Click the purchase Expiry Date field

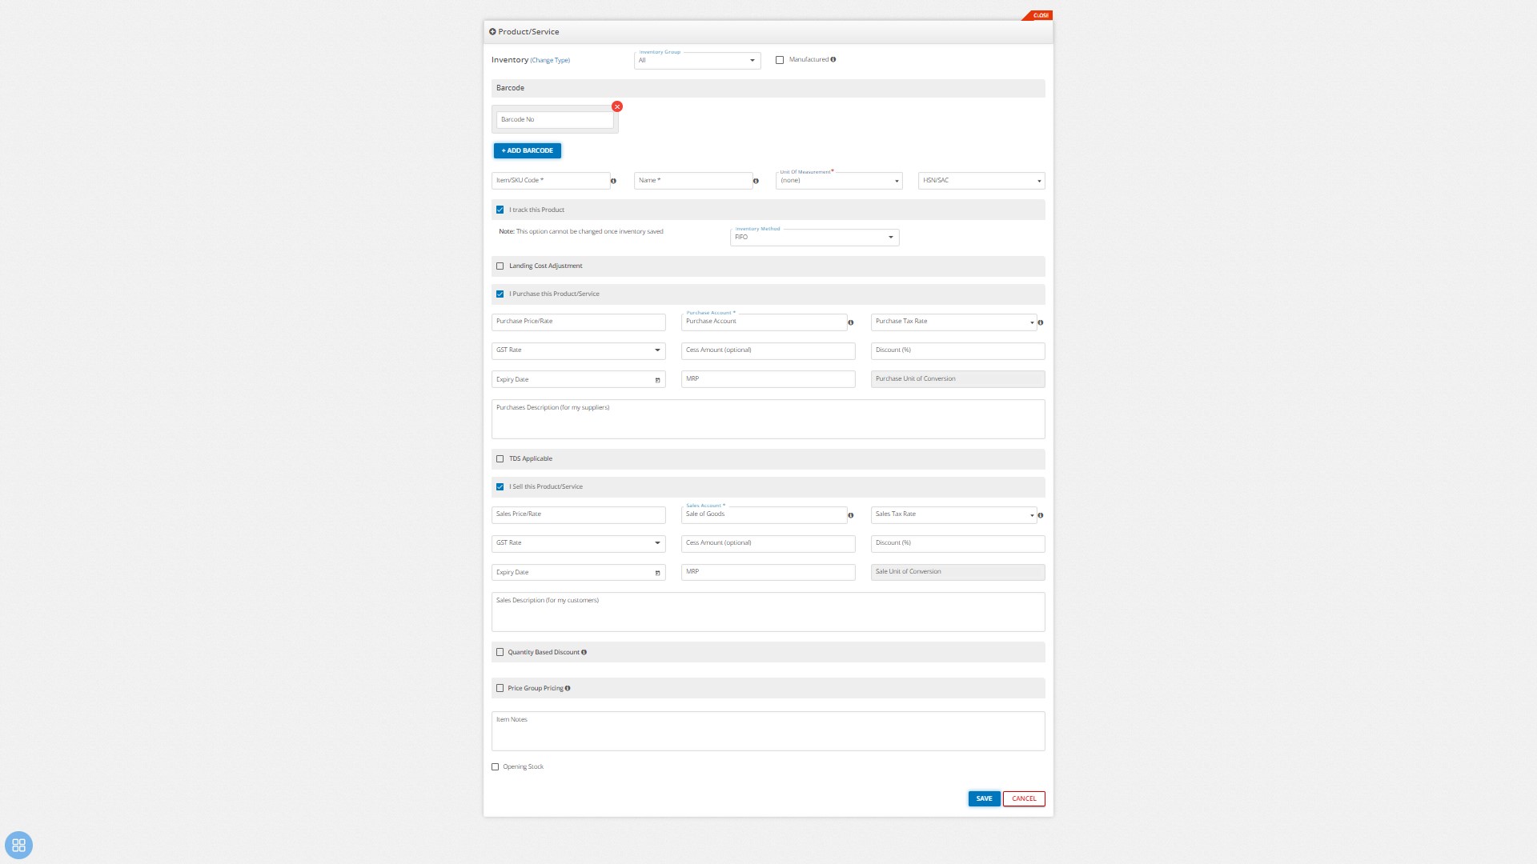pyautogui.click(x=579, y=379)
